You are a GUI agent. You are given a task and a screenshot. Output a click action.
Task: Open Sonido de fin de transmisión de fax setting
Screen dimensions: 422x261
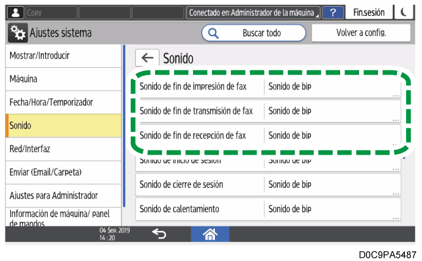click(x=267, y=111)
